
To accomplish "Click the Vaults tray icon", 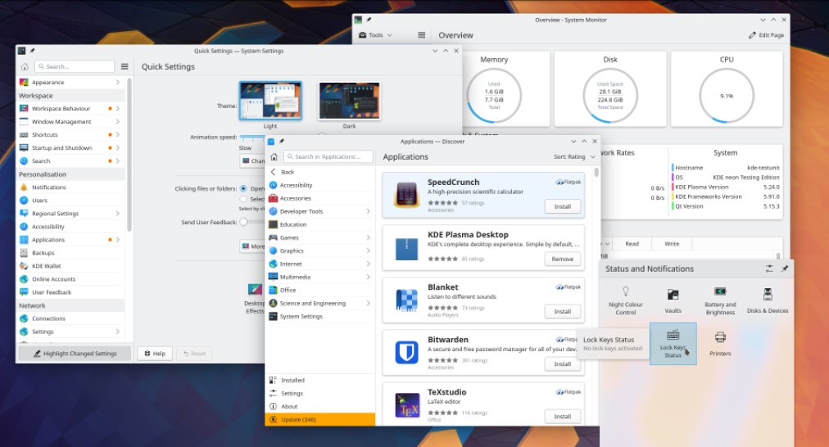I will click(673, 300).
